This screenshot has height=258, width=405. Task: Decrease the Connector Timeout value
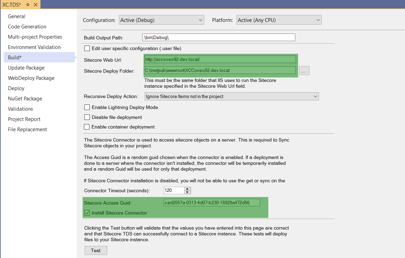pos(187,192)
